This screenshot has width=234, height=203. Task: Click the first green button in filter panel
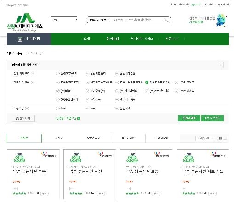pyautogui.click(x=189, y=118)
